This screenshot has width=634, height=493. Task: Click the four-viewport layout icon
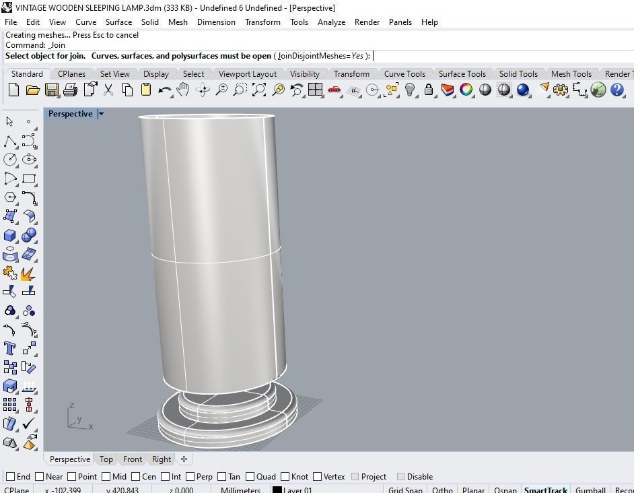tap(315, 90)
